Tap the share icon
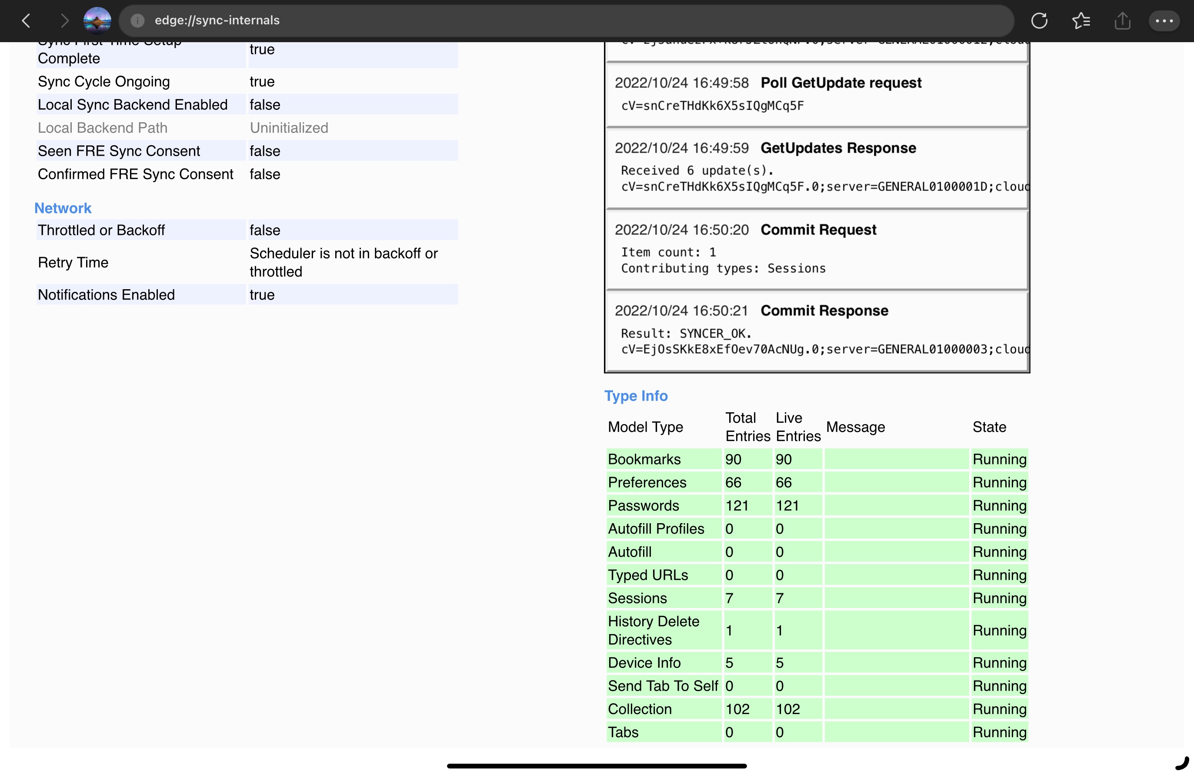1194x775 pixels. tap(1122, 20)
